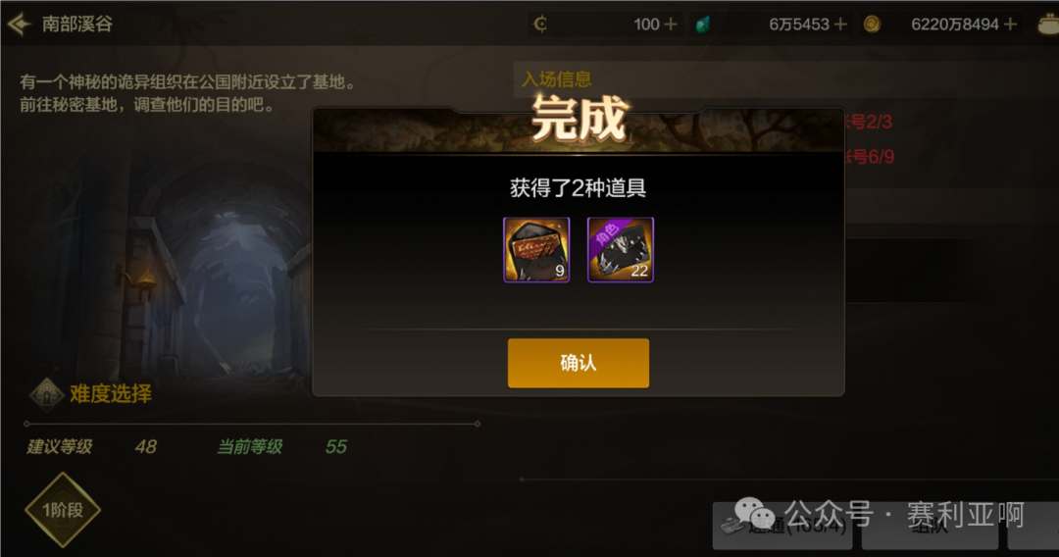
Task: Add fatigue using the plus next to 100
Action: (670, 25)
